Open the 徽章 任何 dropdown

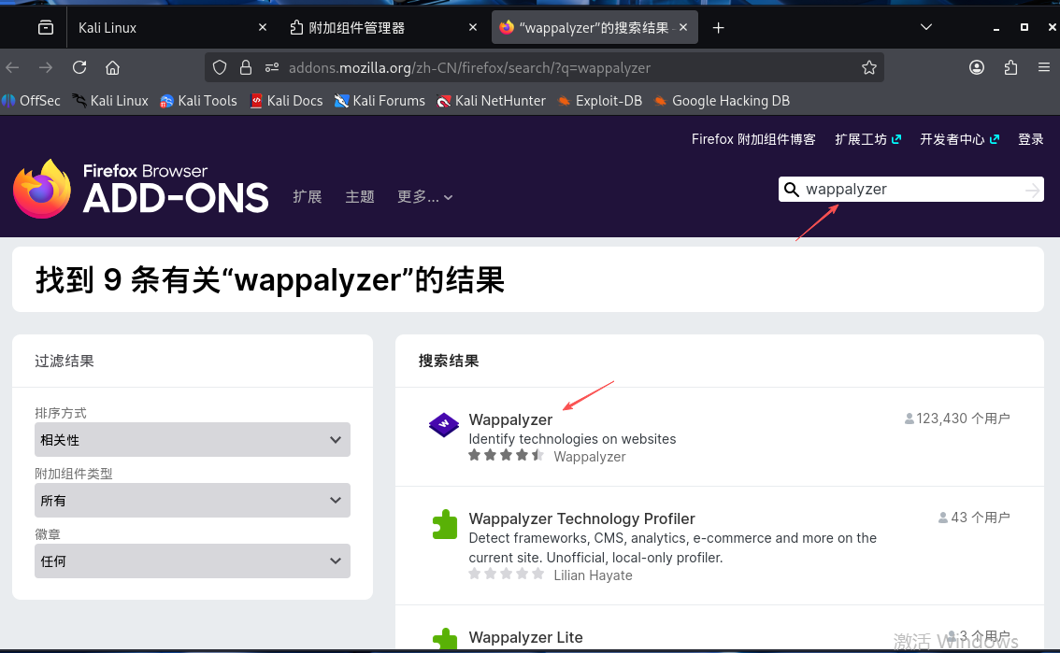pyautogui.click(x=192, y=561)
